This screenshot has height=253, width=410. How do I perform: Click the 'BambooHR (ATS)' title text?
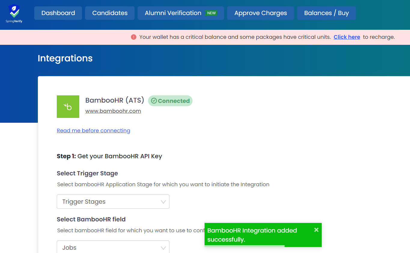(115, 100)
